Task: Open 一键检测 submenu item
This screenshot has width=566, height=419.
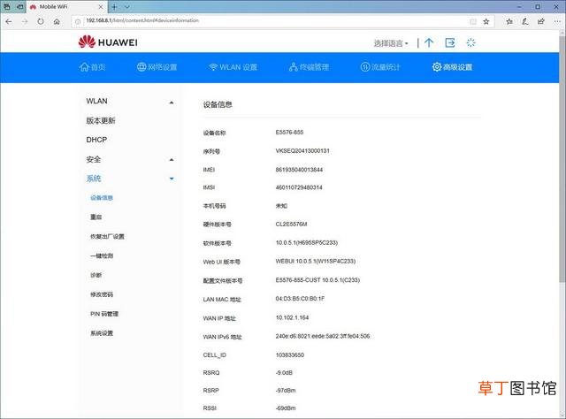Action: [x=102, y=255]
